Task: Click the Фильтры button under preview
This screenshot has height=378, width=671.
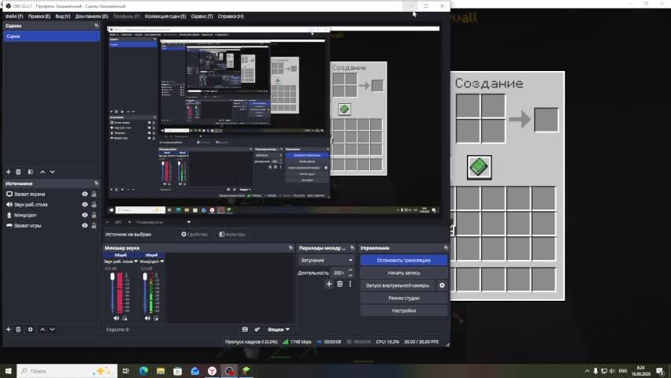Action: tap(232, 234)
